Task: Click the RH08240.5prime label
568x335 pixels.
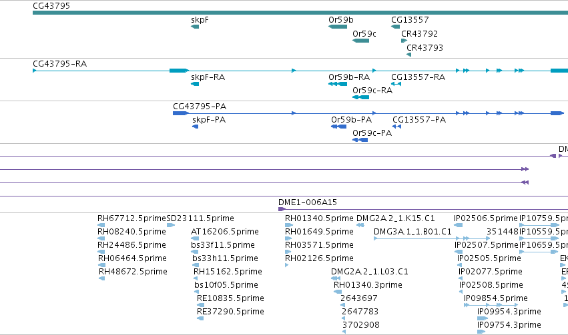Action: point(132,232)
